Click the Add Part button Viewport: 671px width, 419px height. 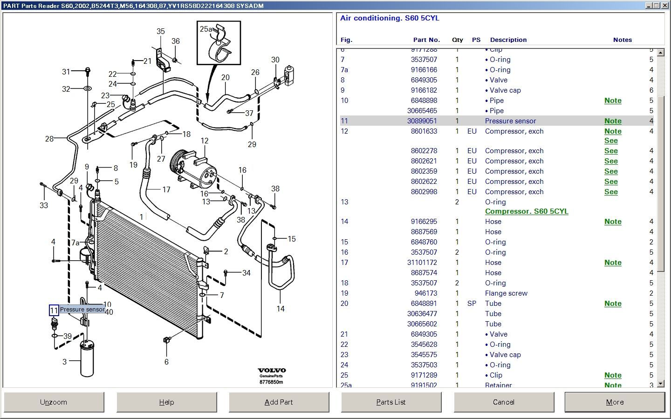coord(279,402)
